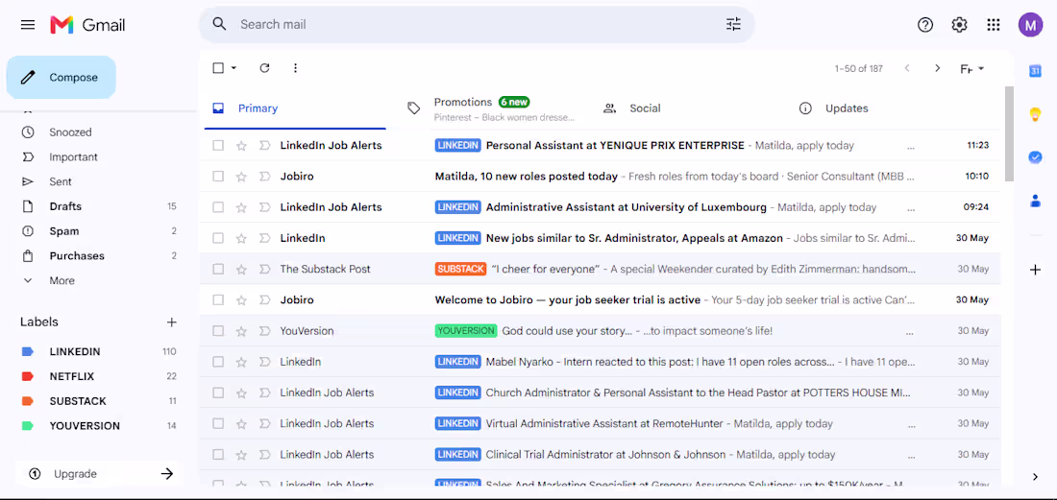Star the Jobiro 10 new roles email
The image size is (1057, 500).
click(x=241, y=177)
